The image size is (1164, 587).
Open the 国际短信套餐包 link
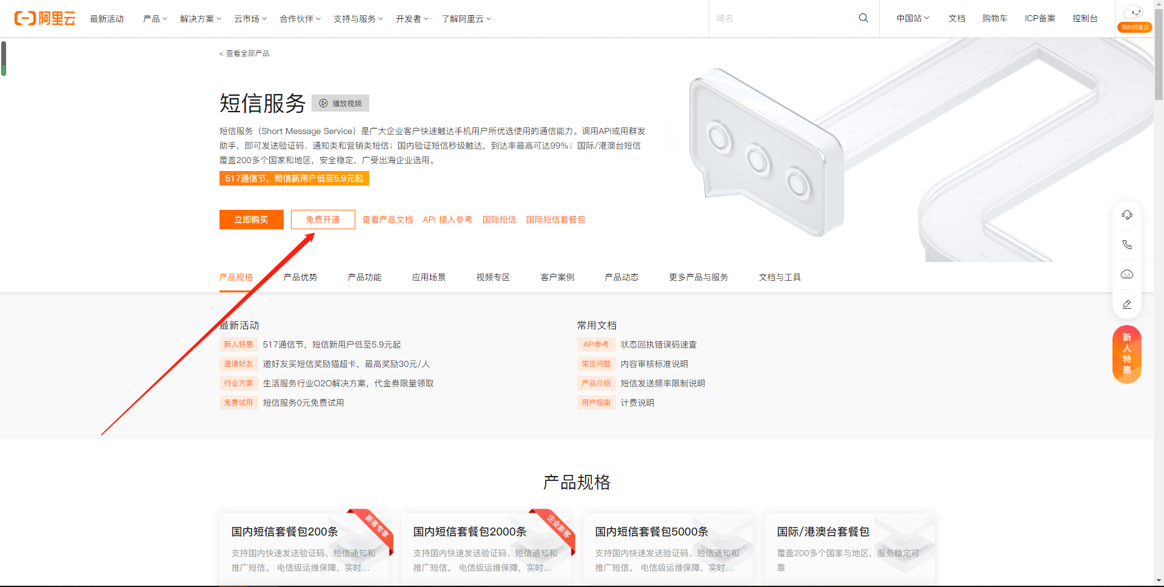555,220
